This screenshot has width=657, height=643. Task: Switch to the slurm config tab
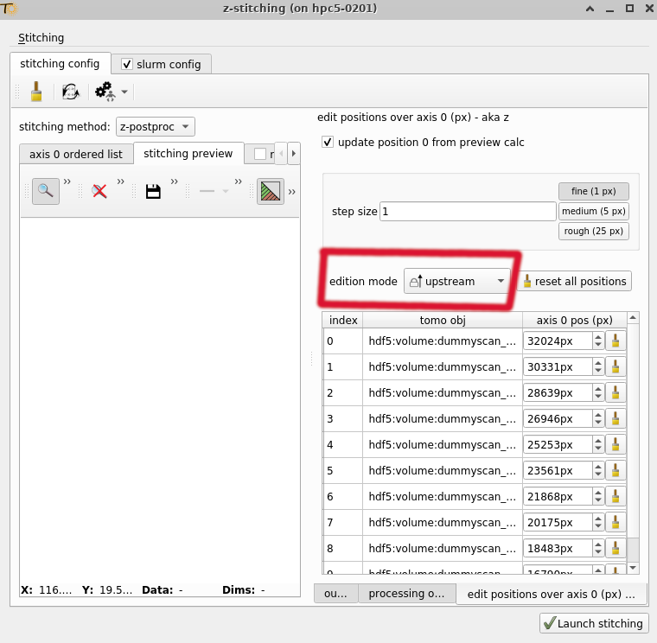tap(162, 64)
